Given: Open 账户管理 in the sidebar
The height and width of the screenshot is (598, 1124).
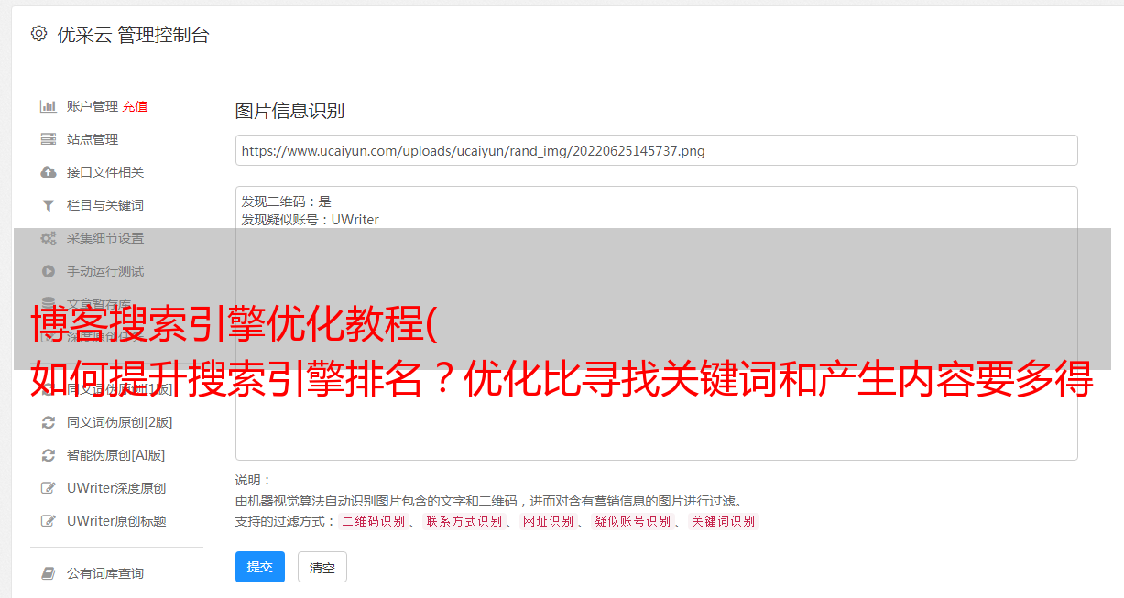Looking at the screenshot, I should pyautogui.click(x=93, y=106).
